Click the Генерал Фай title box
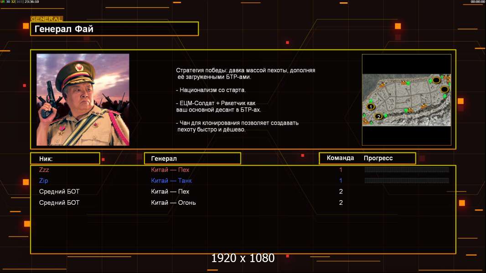 tap(114, 29)
